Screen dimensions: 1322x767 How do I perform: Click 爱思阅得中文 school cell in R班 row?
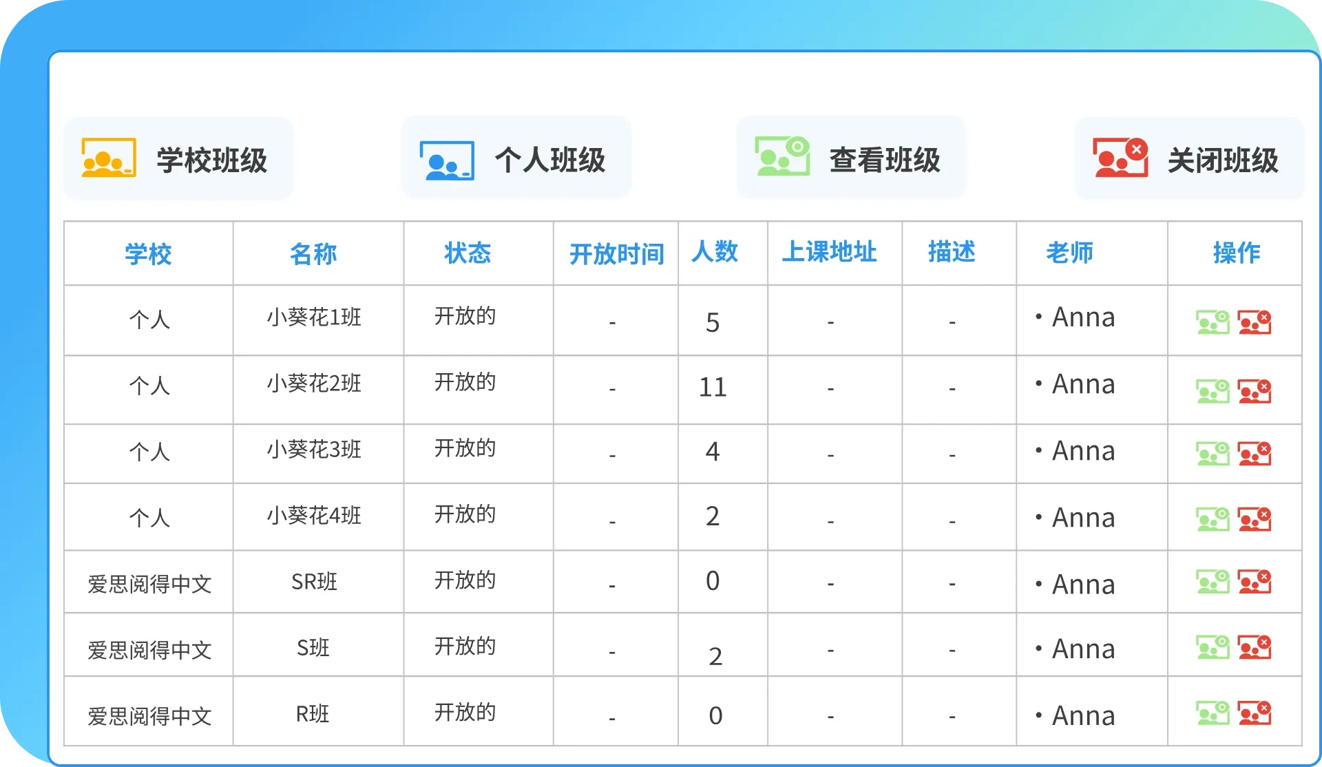coord(149,716)
